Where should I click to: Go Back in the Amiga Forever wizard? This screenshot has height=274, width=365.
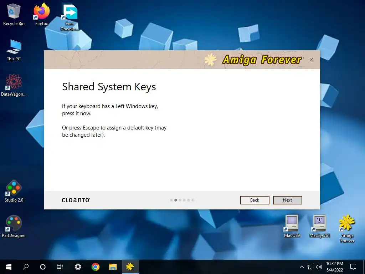pyautogui.click(x=255, y=200)
